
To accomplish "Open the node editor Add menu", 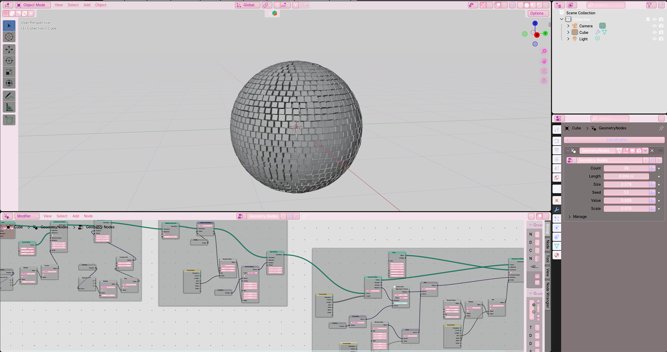I will (76, 216).
